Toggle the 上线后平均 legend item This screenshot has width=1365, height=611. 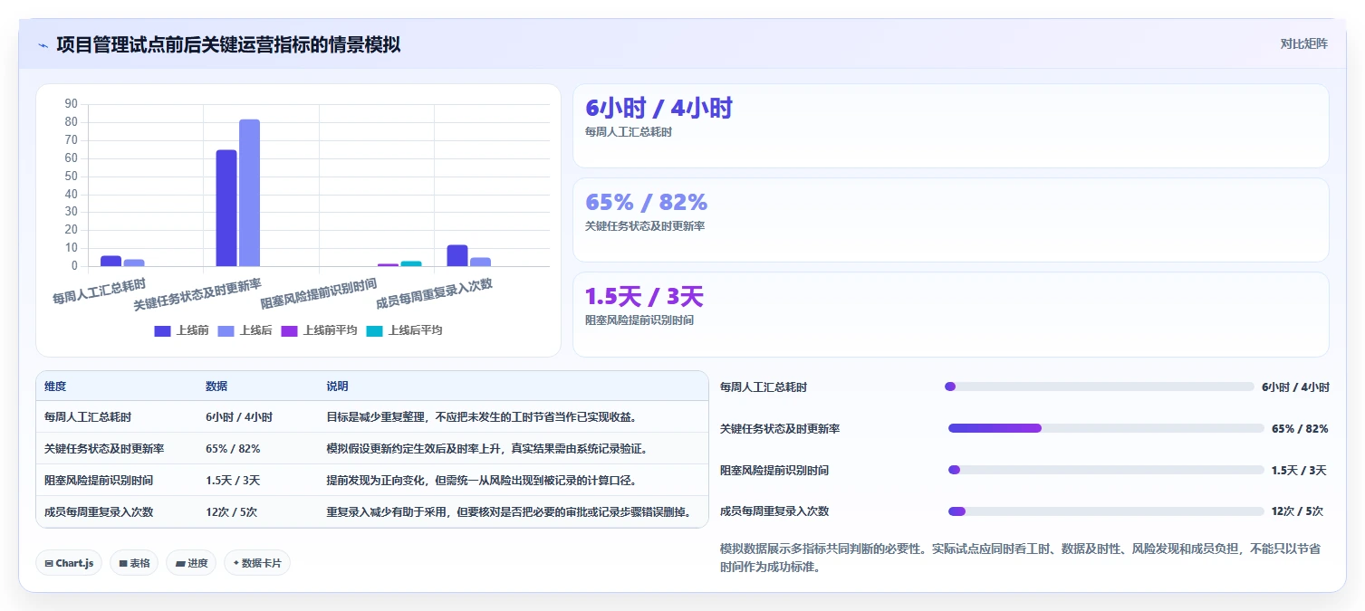coord(404,330)
